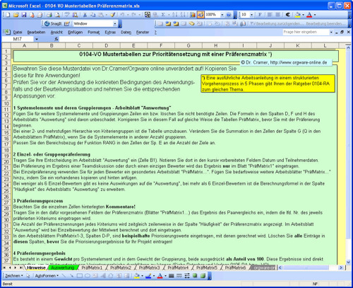This screenshot has height=288, width=353.
Task: Click the Line Style icon in the drawing toolbar
Action: 172,275
